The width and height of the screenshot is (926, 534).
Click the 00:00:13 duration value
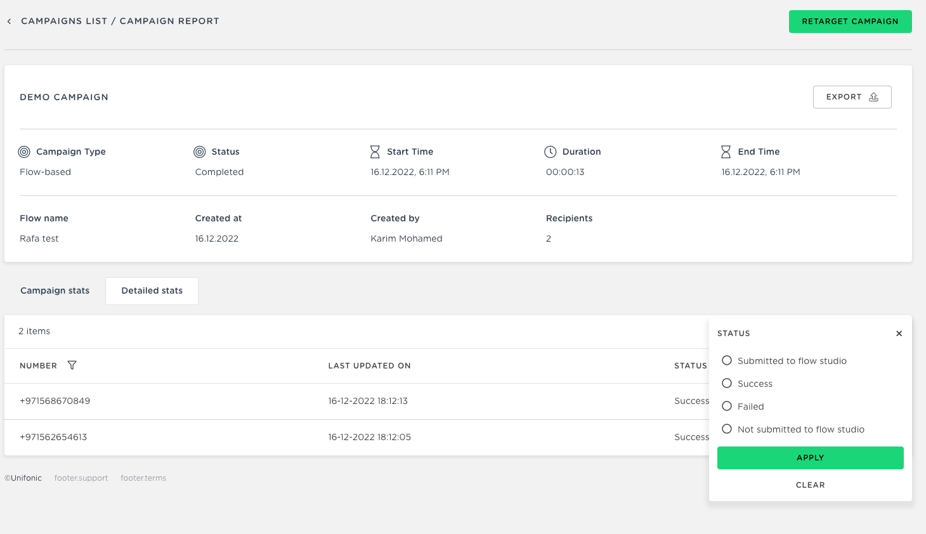pyautogui.click(x=565, y=173)
